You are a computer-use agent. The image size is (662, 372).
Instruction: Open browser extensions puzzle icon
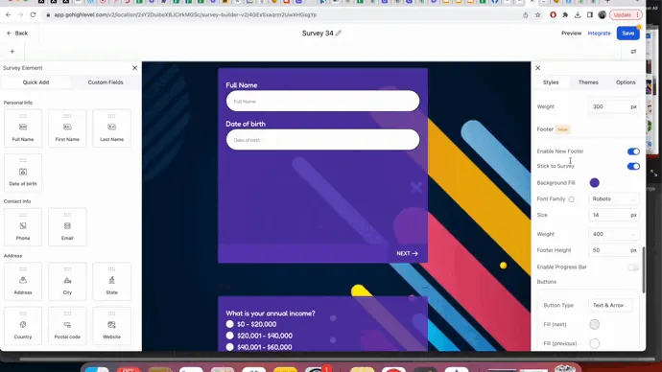click(x=565, y=14)
